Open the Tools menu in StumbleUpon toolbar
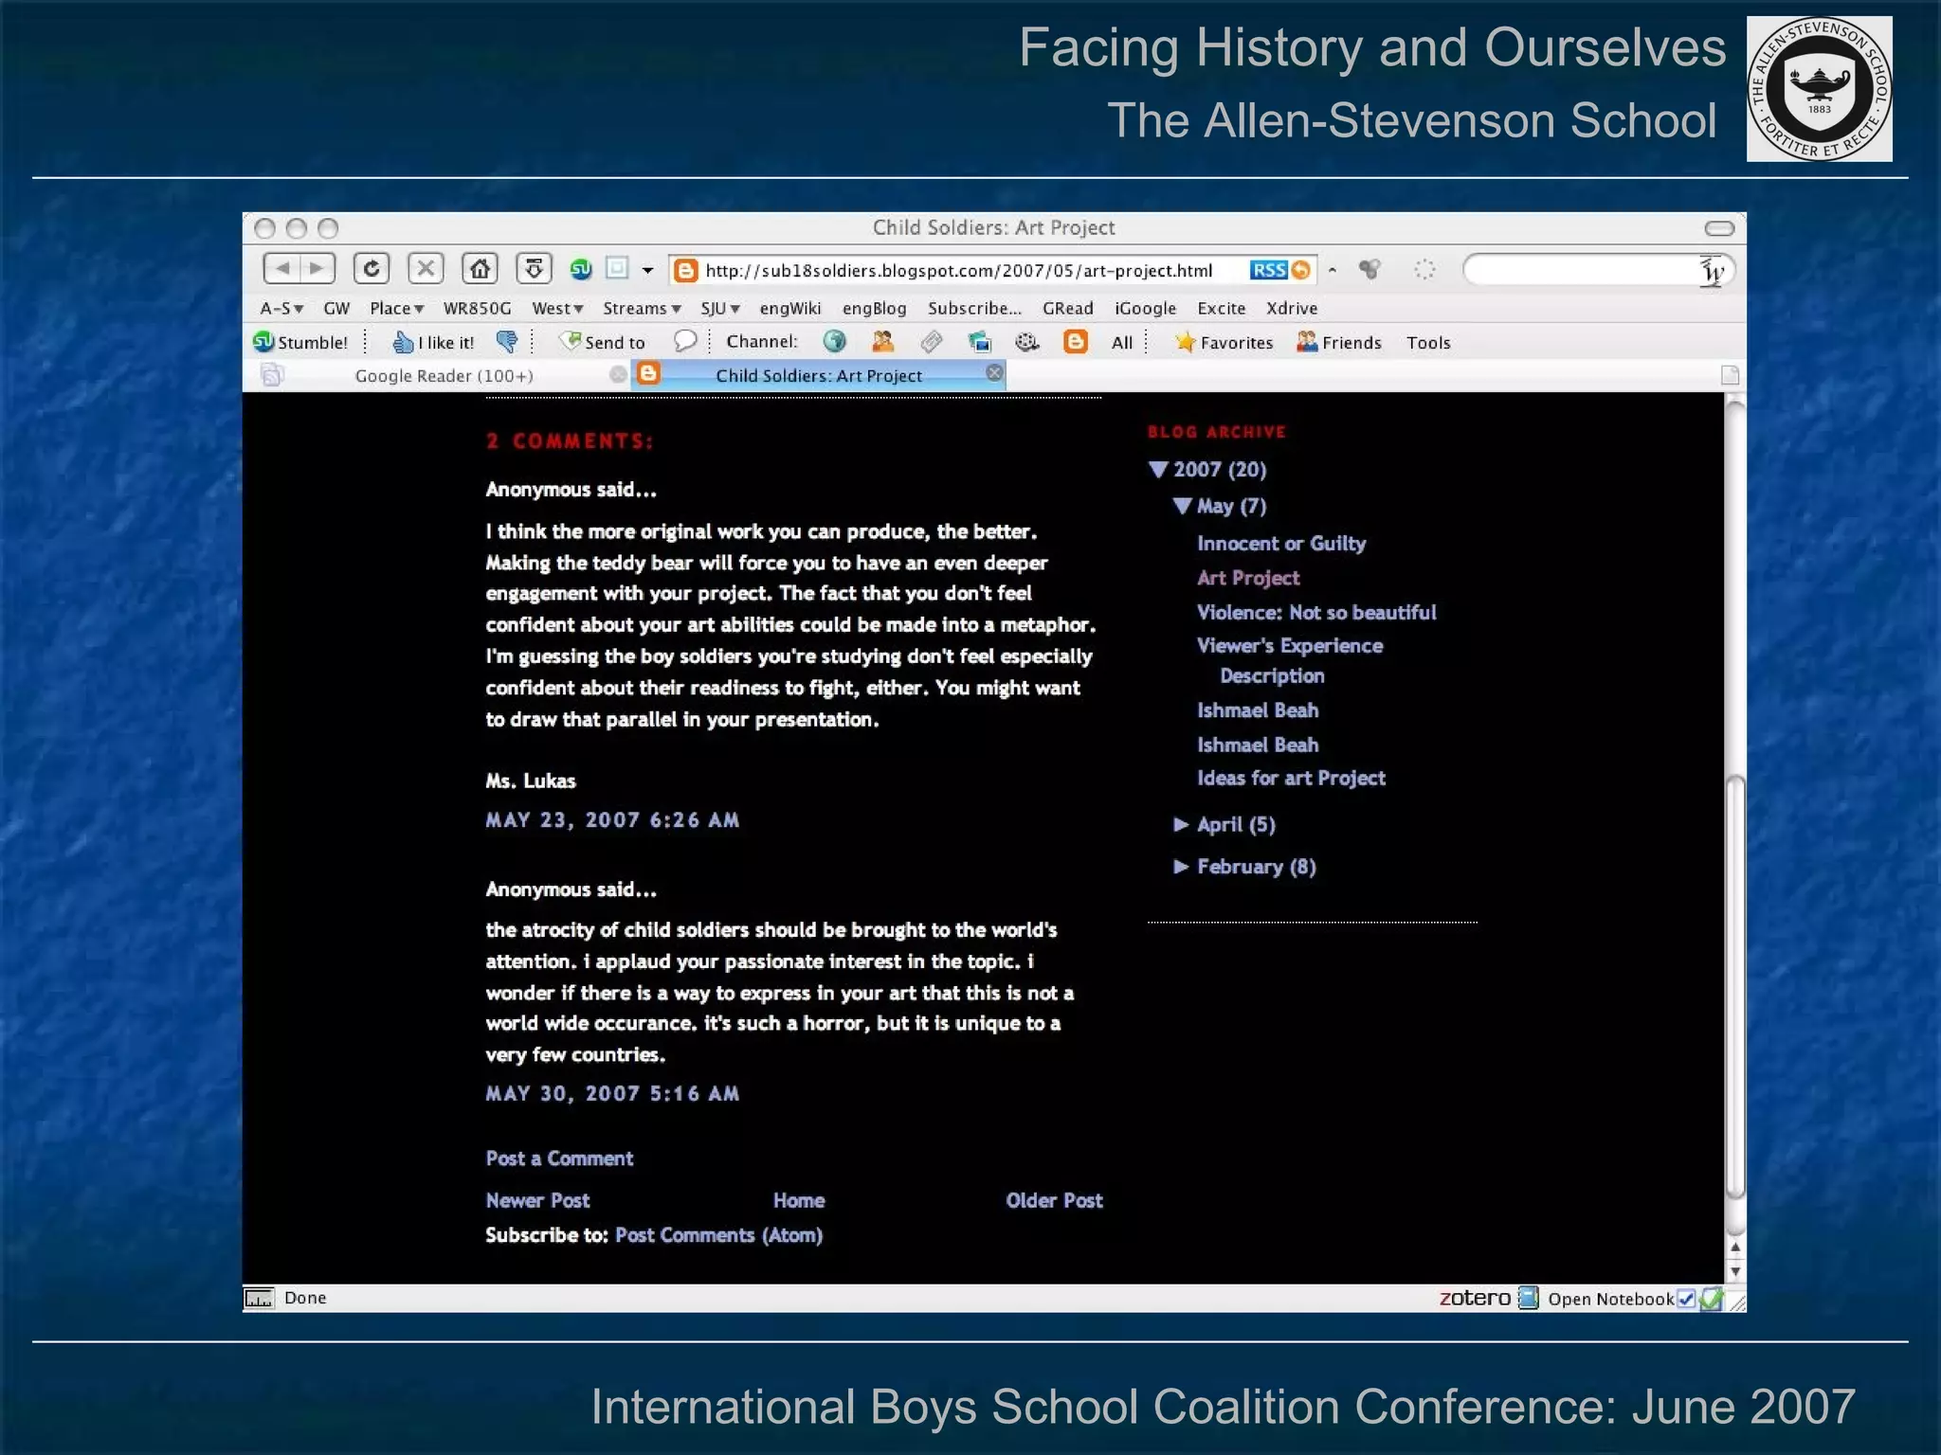Viewport: 1941px width, 1455px height. point(1427,343)
